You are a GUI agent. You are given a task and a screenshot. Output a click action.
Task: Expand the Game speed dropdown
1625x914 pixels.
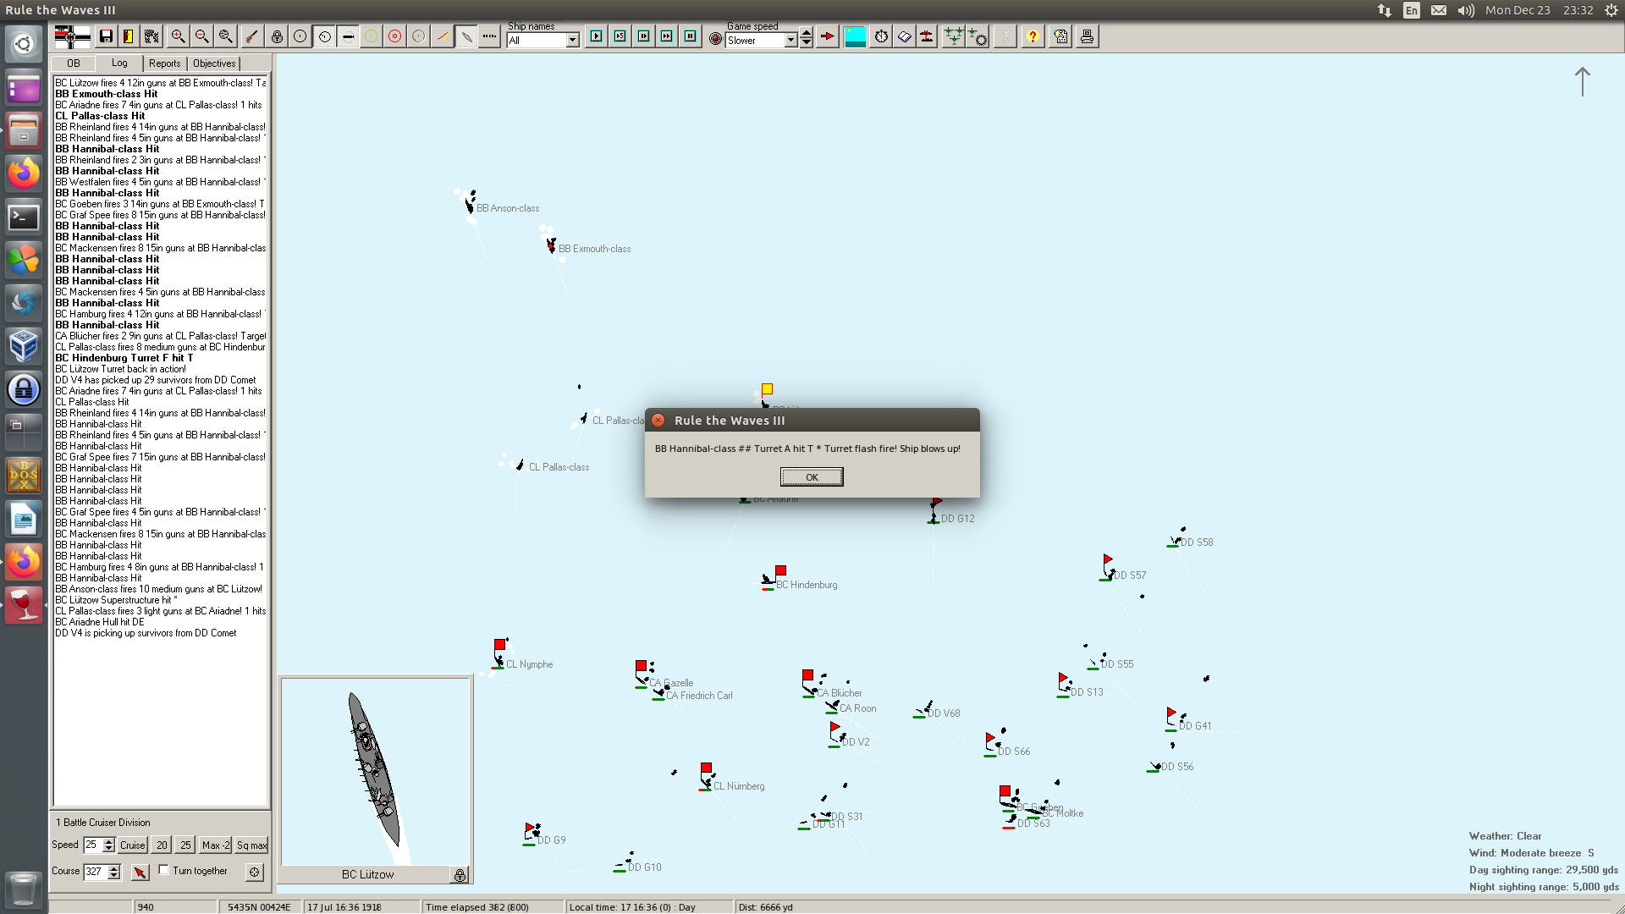click(790, 40)
